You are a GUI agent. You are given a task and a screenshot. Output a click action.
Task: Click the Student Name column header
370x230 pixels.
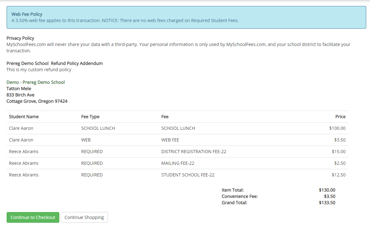[24, 117]
